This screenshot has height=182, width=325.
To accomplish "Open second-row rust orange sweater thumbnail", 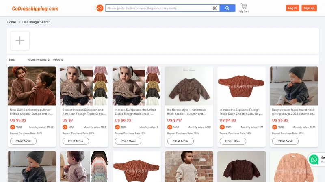I will tap(136, 167).
